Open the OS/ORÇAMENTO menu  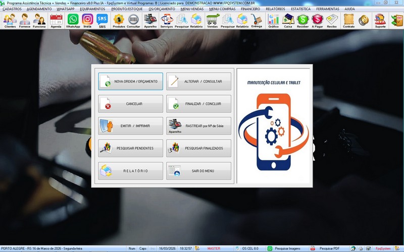pyautogui.click(x=162, y=9)
